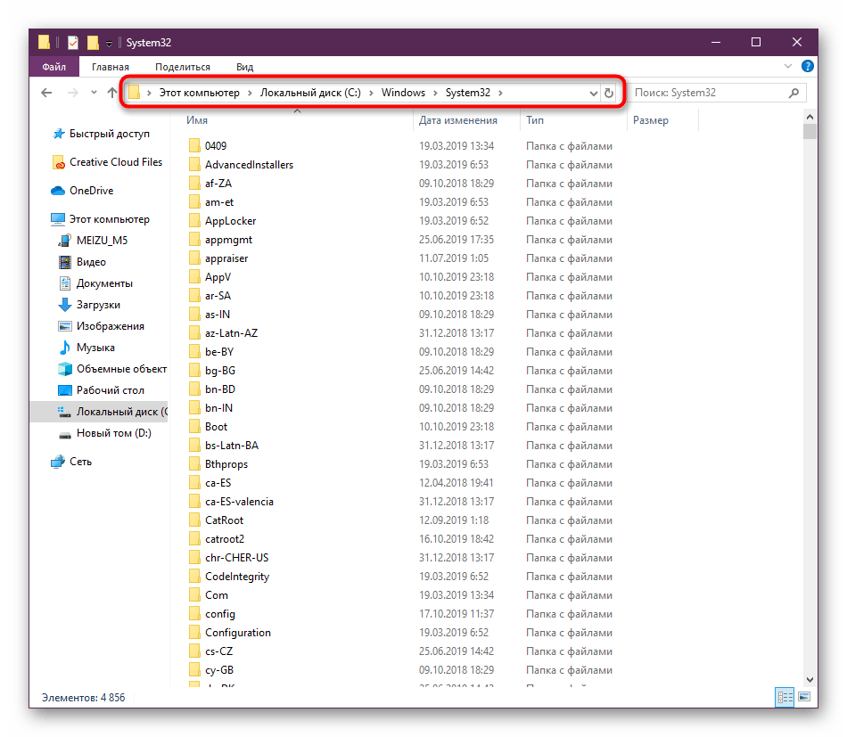Expand the chevron after System32 breadcrumb
Screen dimensions: 847x737
click(501, 93)
